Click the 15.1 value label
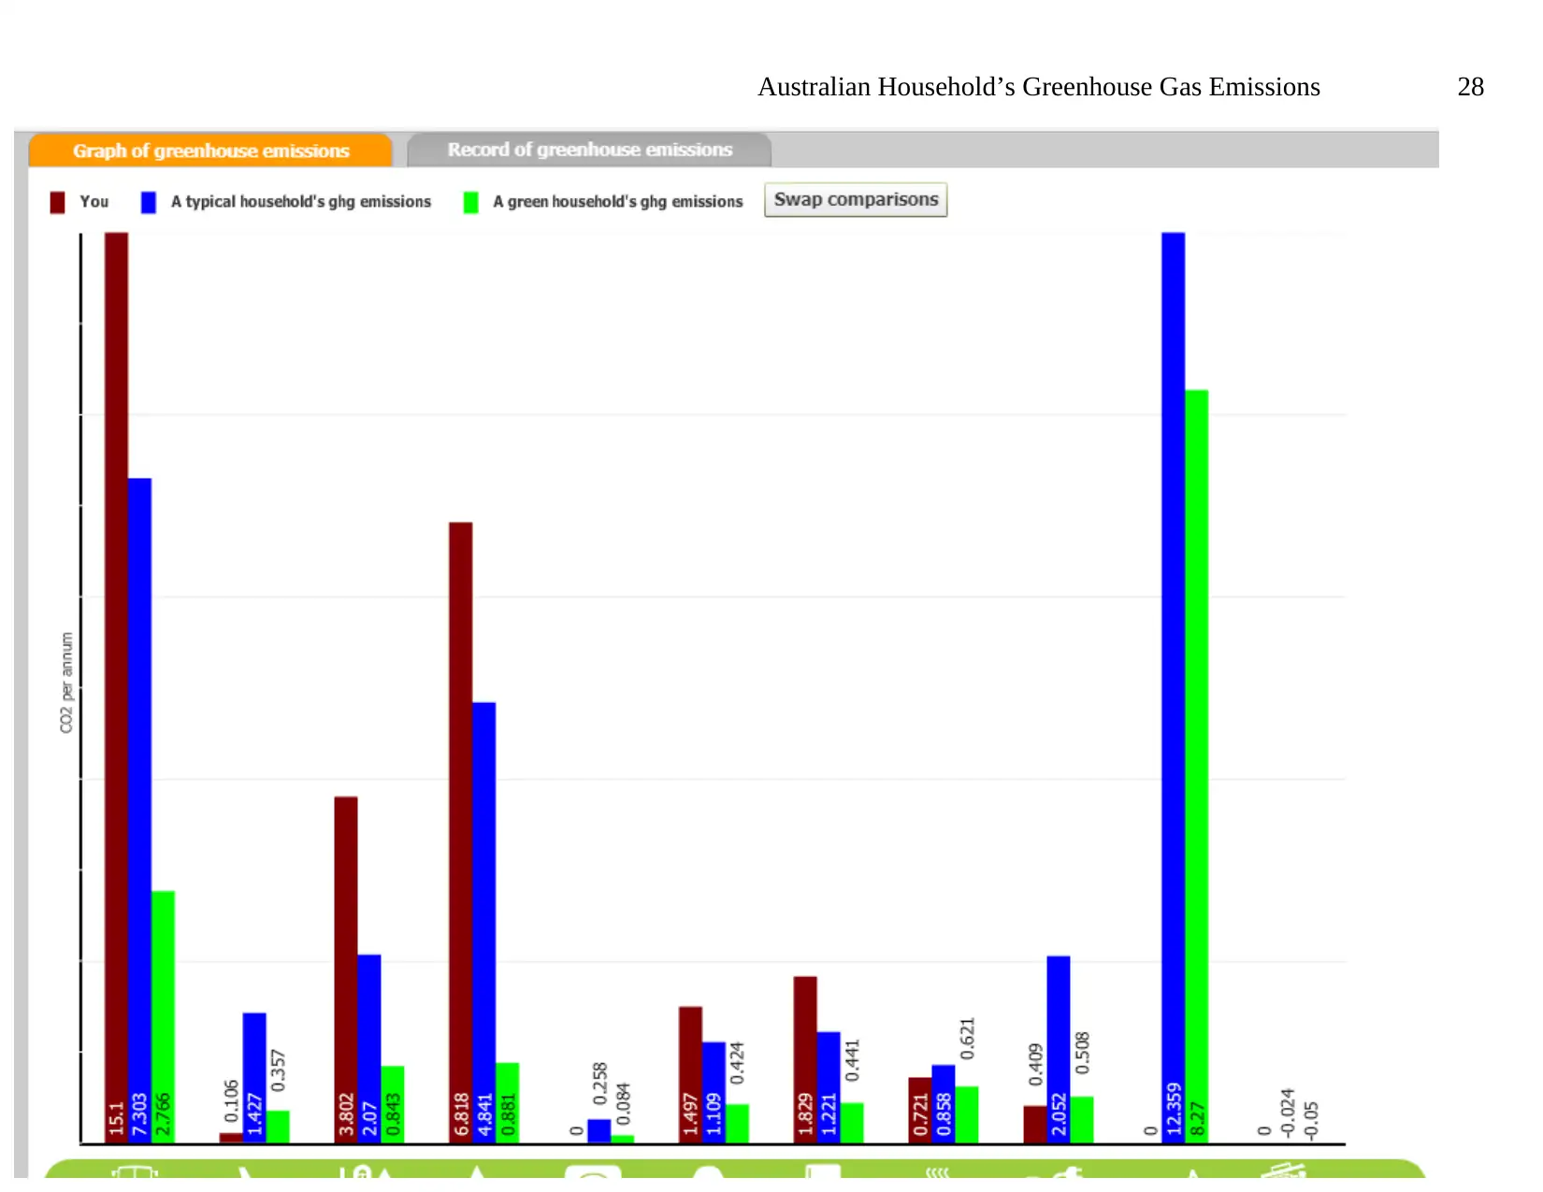 (x=116, y=1118)
